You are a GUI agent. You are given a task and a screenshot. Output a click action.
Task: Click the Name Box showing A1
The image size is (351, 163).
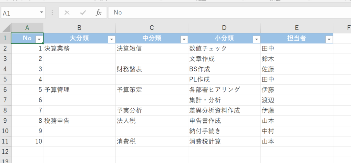pyautogui.click(x=20, y=13)
